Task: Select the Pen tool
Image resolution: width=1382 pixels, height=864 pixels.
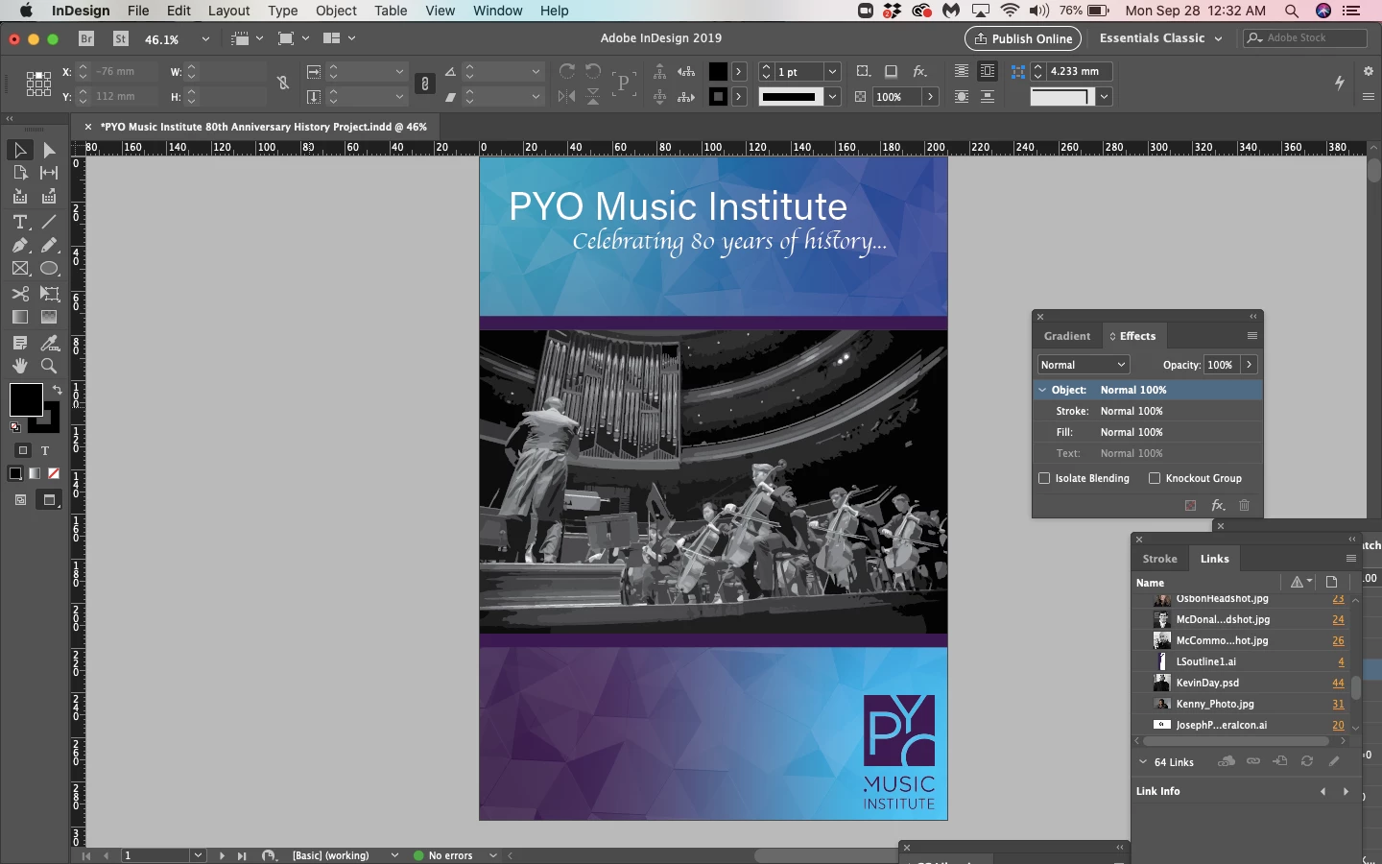Action: pyautogui.click(x=19, y=246)
